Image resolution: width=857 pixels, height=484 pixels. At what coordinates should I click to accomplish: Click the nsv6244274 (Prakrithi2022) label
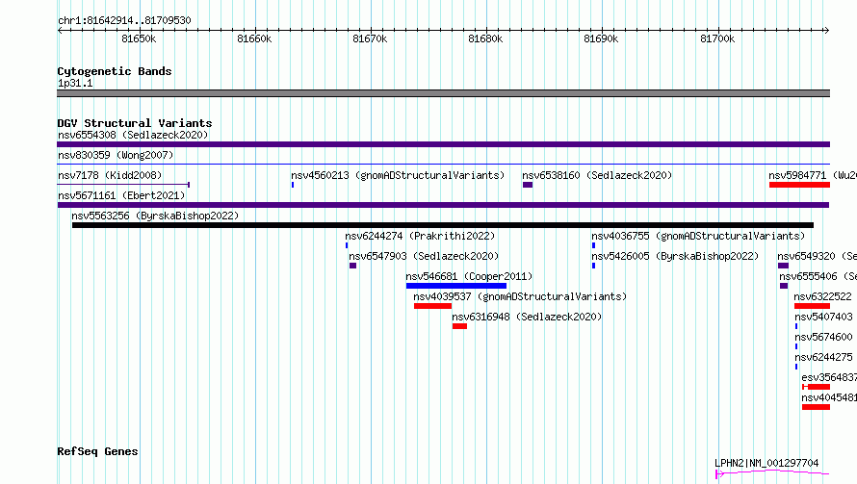[x=420, y=236]
